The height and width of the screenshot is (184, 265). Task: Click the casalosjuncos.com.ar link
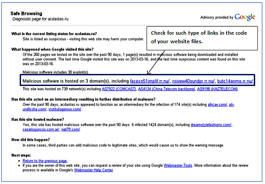(x=41, y=129)
